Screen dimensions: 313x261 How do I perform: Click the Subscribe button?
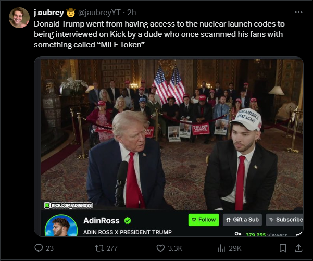click(285, 220)
